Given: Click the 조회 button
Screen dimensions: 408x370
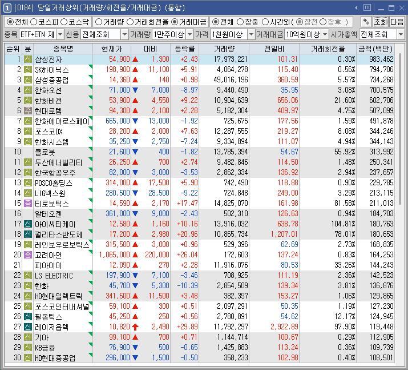Looking at the screenshot, I should (381, 22).
